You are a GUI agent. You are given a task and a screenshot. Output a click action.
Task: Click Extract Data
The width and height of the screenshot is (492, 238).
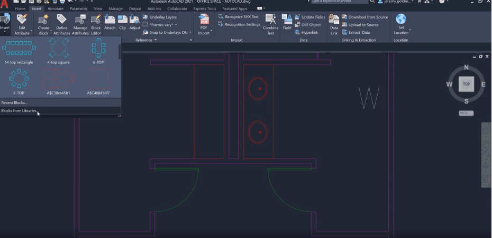[x=356, y=32]
